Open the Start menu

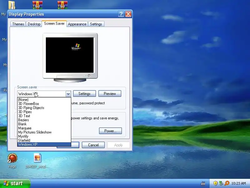coord(15,183)
